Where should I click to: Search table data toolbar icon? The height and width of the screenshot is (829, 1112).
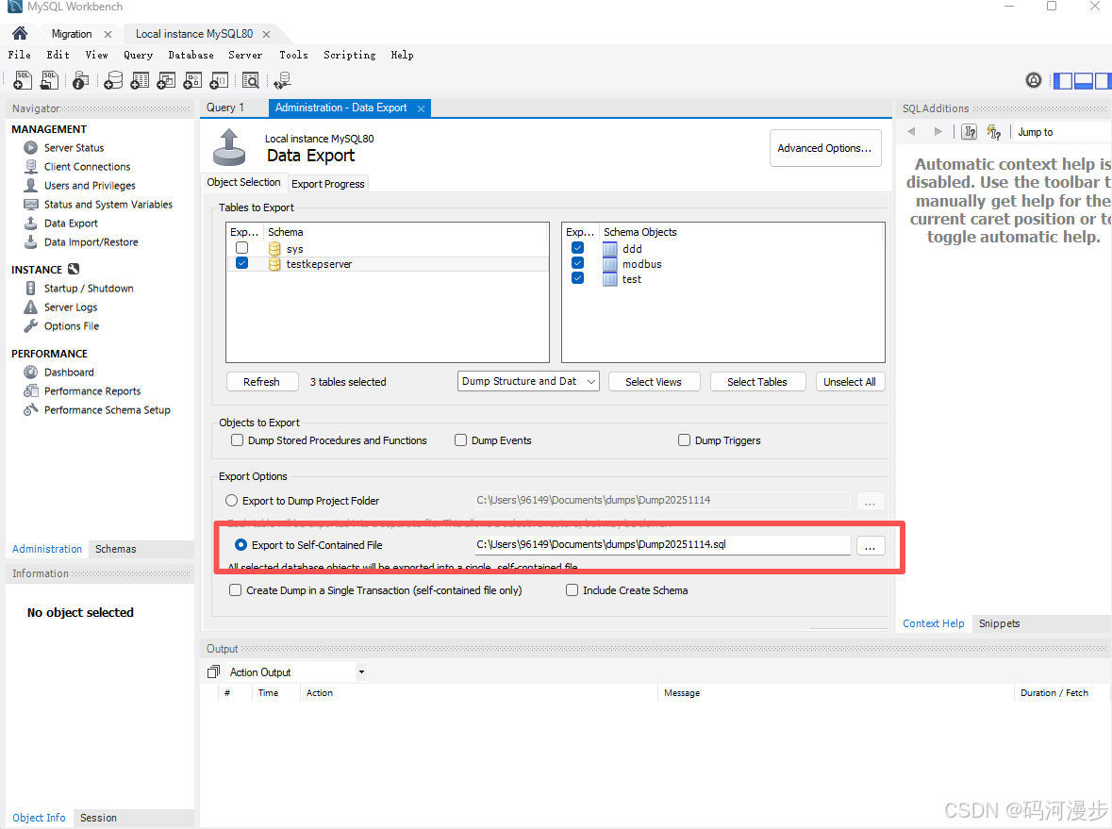tap(250, 80)
